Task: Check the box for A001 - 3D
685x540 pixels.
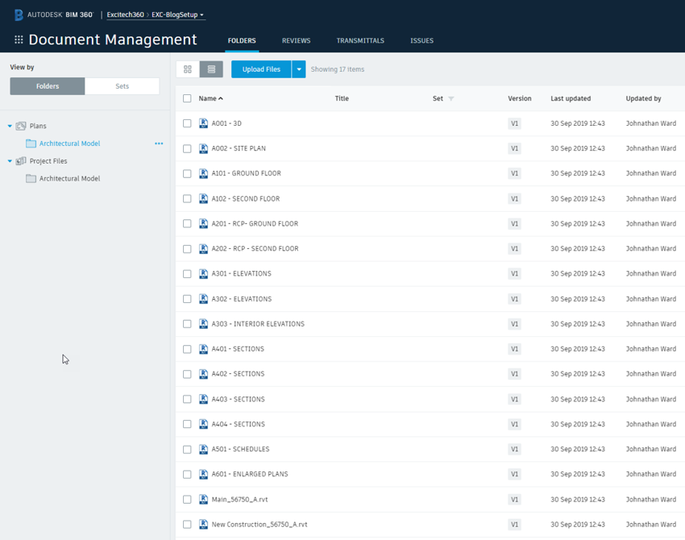Action: click(187, 123)
